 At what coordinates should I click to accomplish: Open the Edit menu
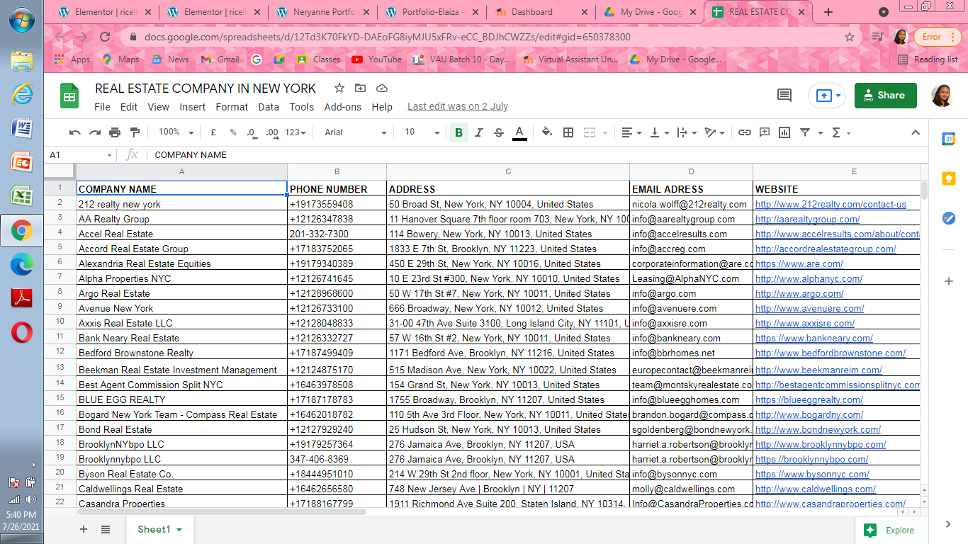(x=129, y=107)
